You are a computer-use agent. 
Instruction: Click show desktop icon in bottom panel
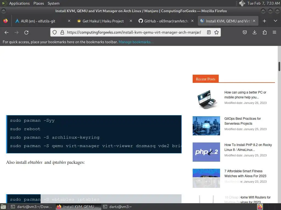pyautogui.click(x=3, y=207)
